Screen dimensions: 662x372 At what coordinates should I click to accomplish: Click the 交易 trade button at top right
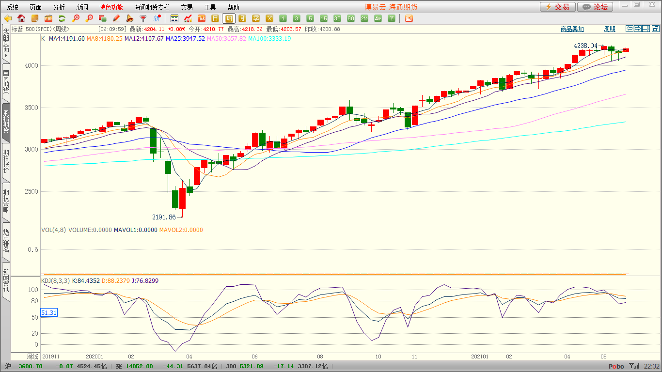558,7
